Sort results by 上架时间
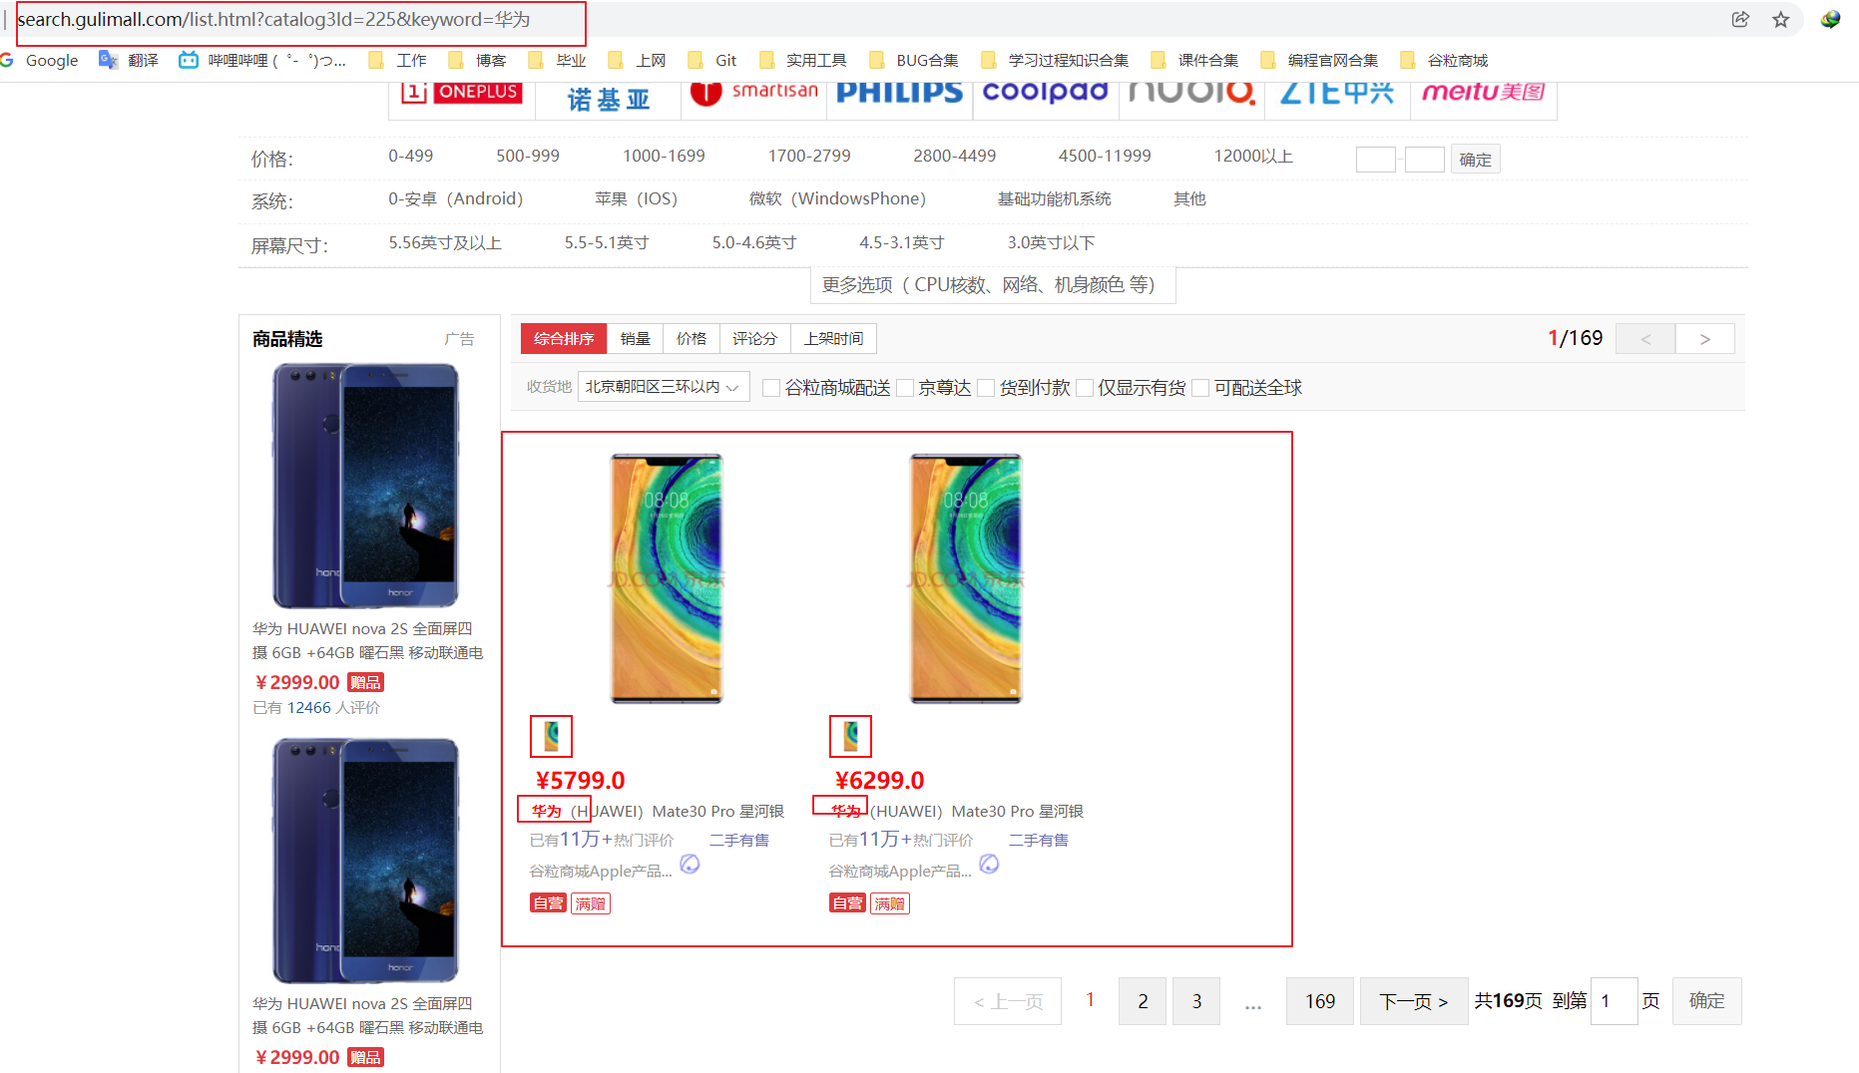Image resolution: width=1859 pixels, height=1073 pixels. [x=833, y=339]
